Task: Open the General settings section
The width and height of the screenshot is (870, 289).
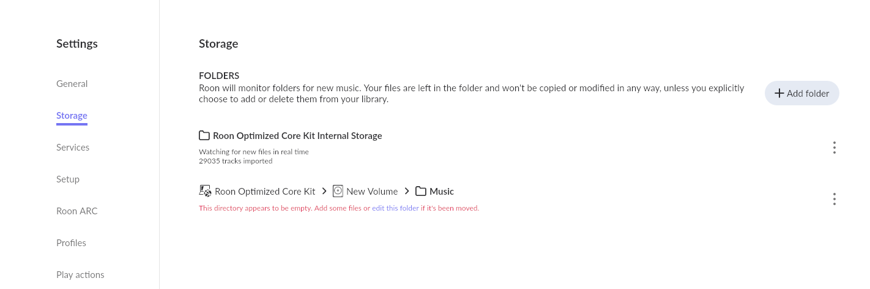Action: click(x=72, y=84)
